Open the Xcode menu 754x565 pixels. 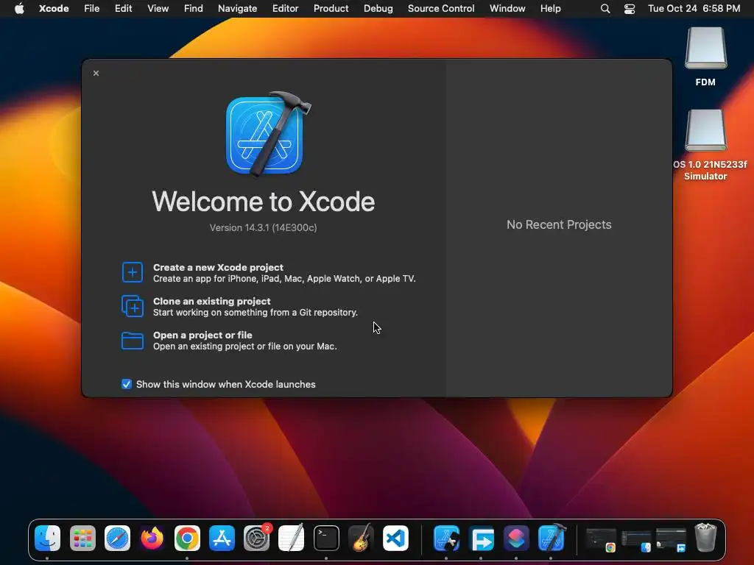pos(54,9)
